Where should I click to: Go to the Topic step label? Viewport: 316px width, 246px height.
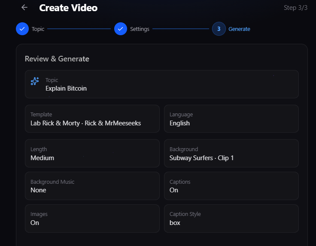(38, 29)
